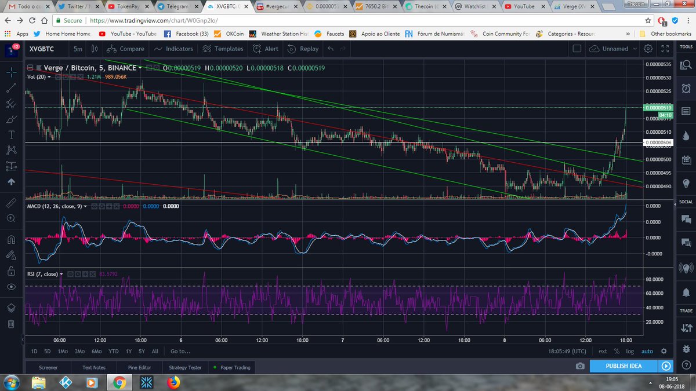Open the alerts clock panel
The width and height of the screenshot is (696, 391).
(x=686, y=88)
